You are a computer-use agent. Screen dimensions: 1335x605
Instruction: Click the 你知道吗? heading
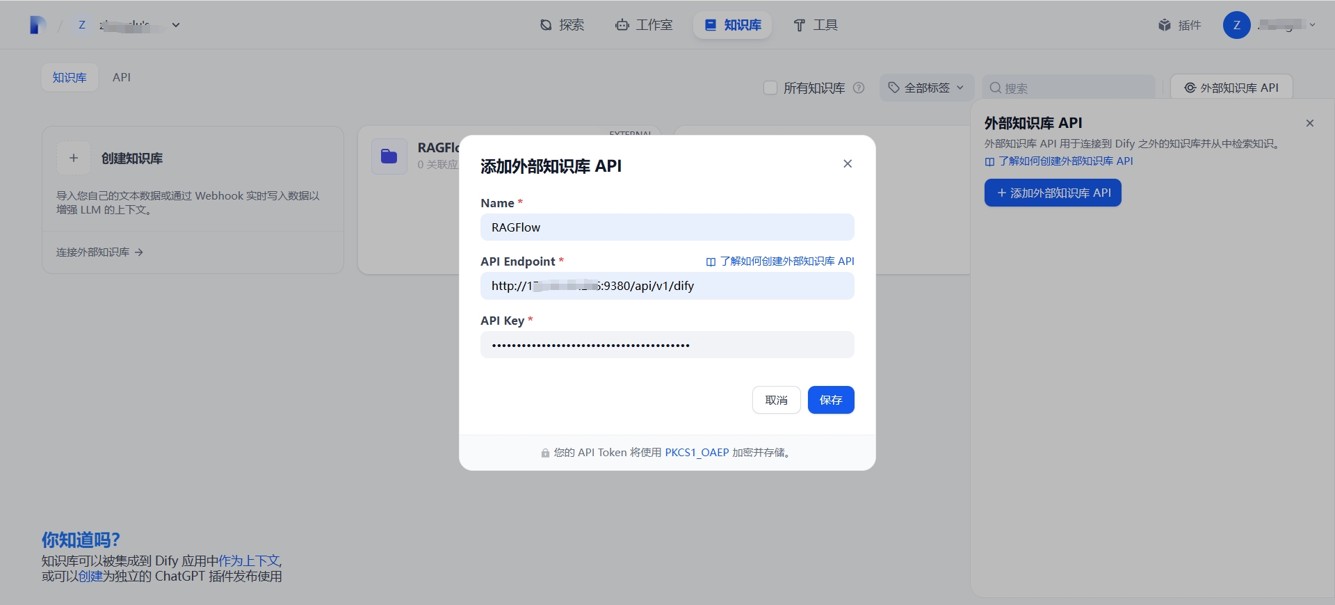[x=81, y=540]
